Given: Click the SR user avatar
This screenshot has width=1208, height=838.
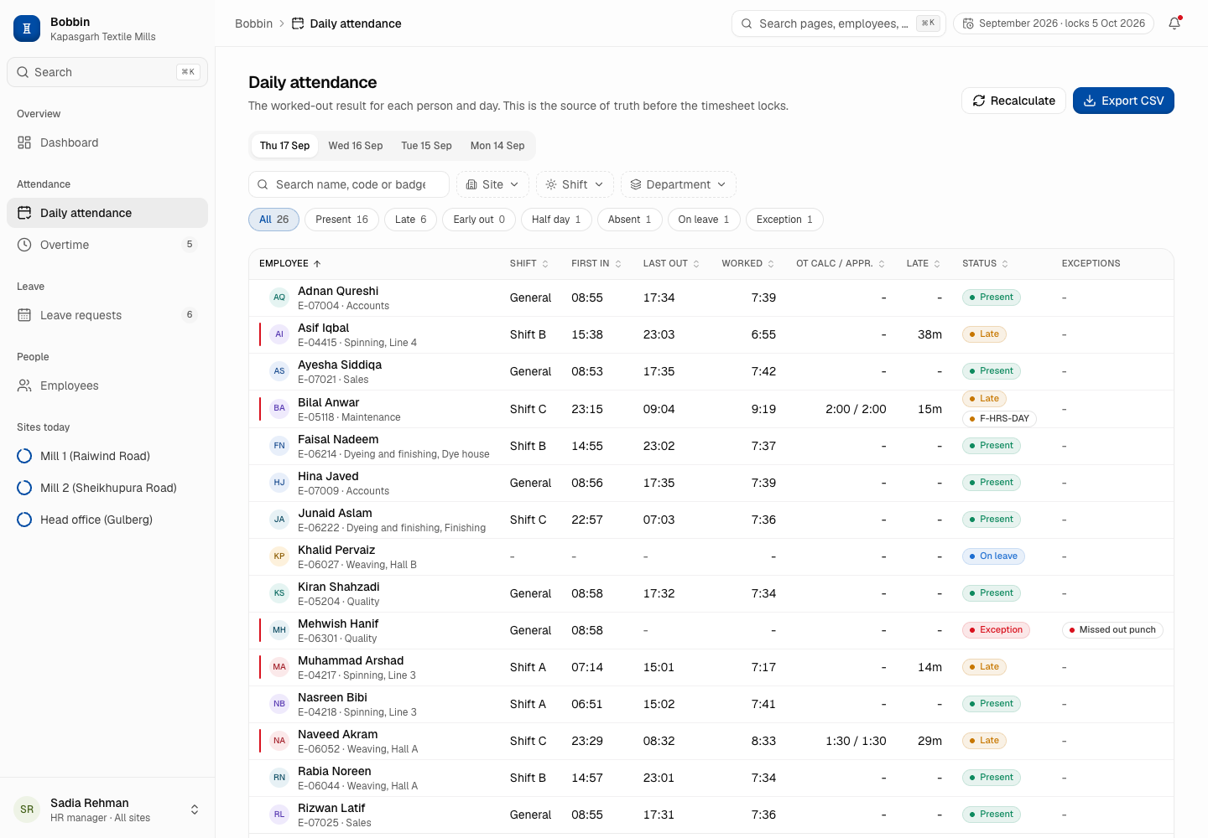Looking at the screenshot, I should [x=27, y=810].
